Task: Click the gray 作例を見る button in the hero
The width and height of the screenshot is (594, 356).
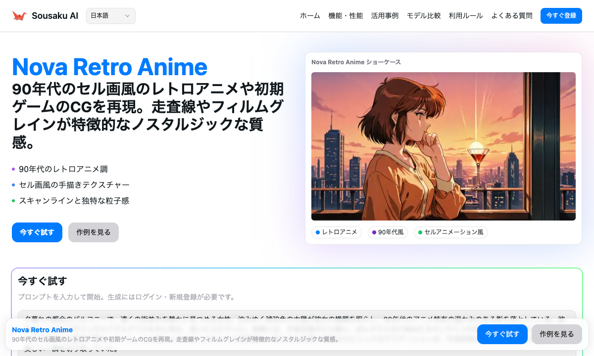Action: [93, 232]
